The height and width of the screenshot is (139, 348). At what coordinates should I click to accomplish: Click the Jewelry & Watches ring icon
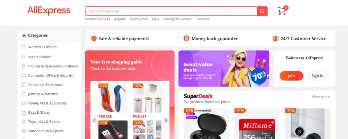click(x=23, y=94)
